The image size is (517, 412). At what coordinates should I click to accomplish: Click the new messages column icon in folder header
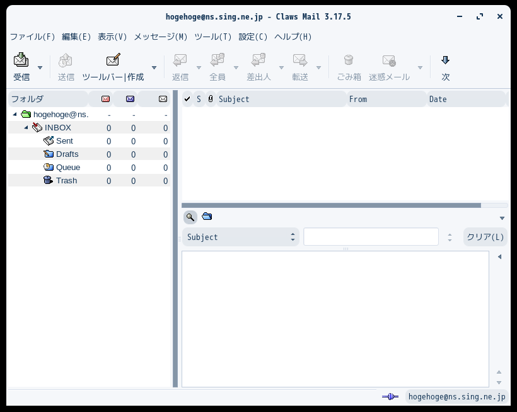tap(105, 99)
